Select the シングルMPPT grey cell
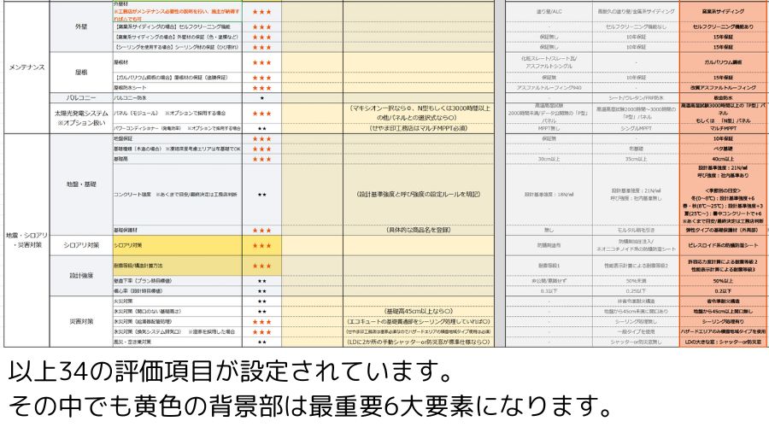This screenshot has height=427, width=769. (x=636, y=128)
